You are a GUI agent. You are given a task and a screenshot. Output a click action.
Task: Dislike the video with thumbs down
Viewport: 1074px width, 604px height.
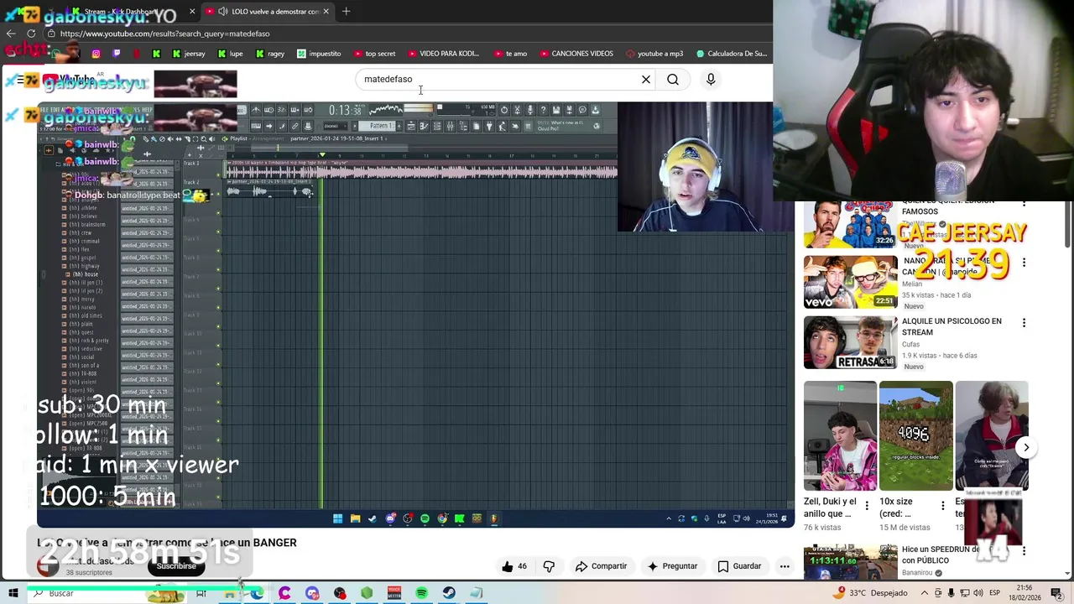point(549,566)
